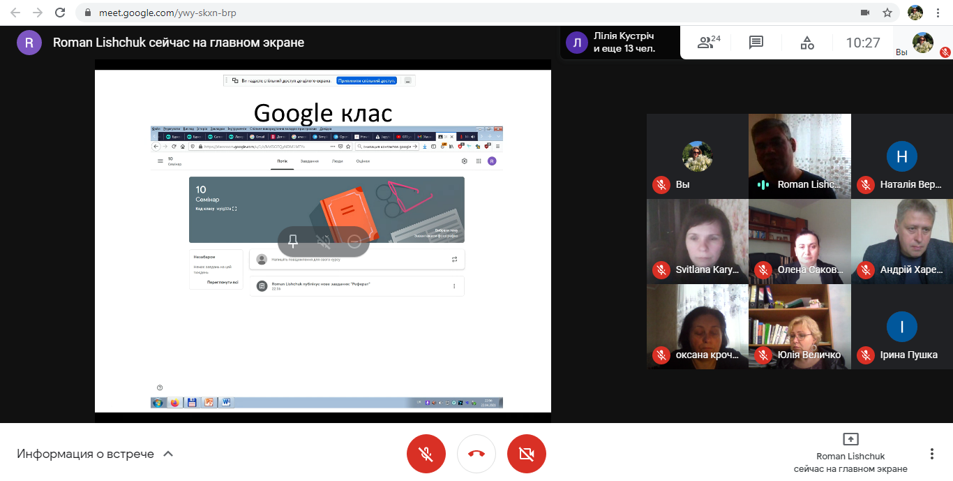The height and width of the screenshot is (481, 953).
Task: Select оксана кроч... video tile
Action: (698, 327)
